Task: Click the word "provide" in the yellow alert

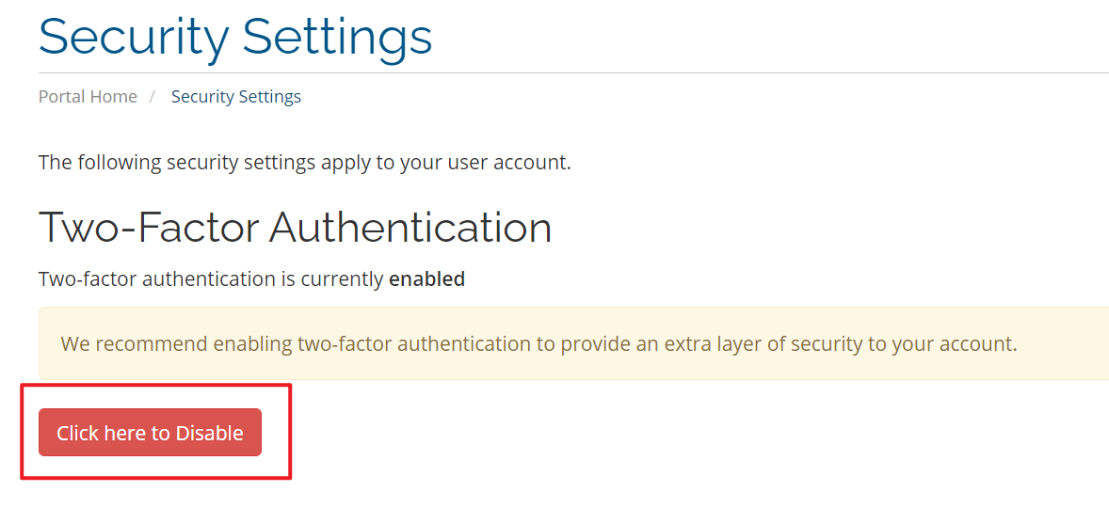Action: coord(597,343)
